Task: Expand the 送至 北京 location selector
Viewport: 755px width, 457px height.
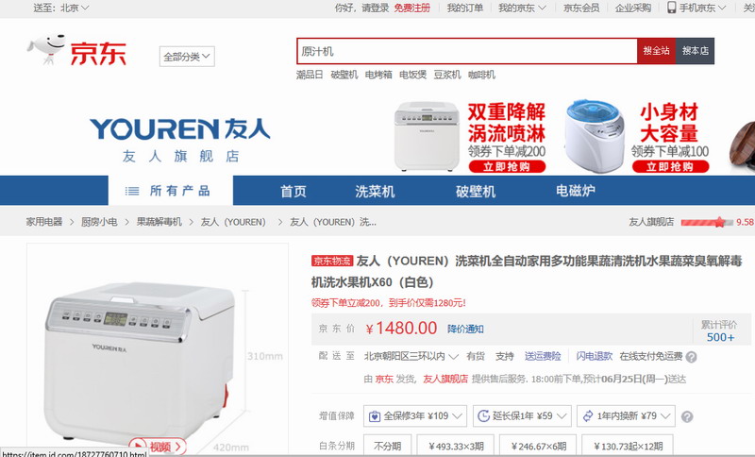Action: pos(61,8)
